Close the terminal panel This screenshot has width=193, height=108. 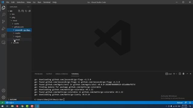[191, 74]
